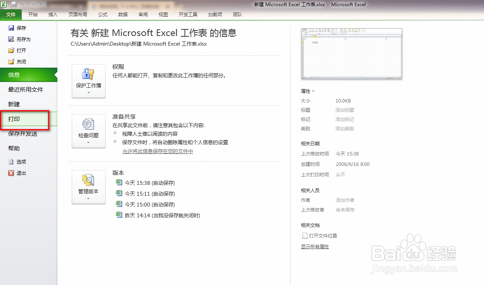The width and height of the screenshot is (484, 285).
Task: Switch to the View (视图) tab
Action: tap(163, 15)
